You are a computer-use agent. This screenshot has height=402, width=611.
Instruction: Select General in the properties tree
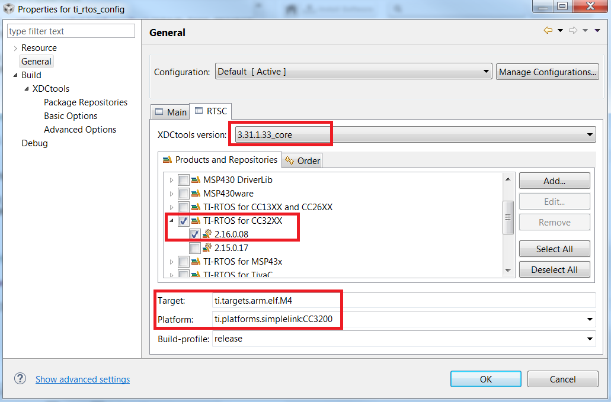(x=36, y=62)
